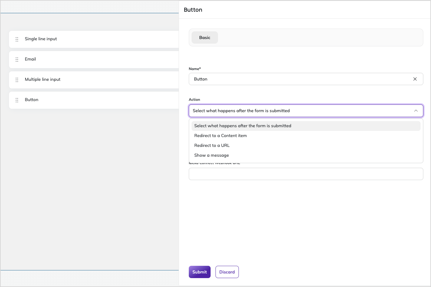The image size is (431, 287).
Task: Click drag handle icon of Button field
Action: tap(17, 100)
